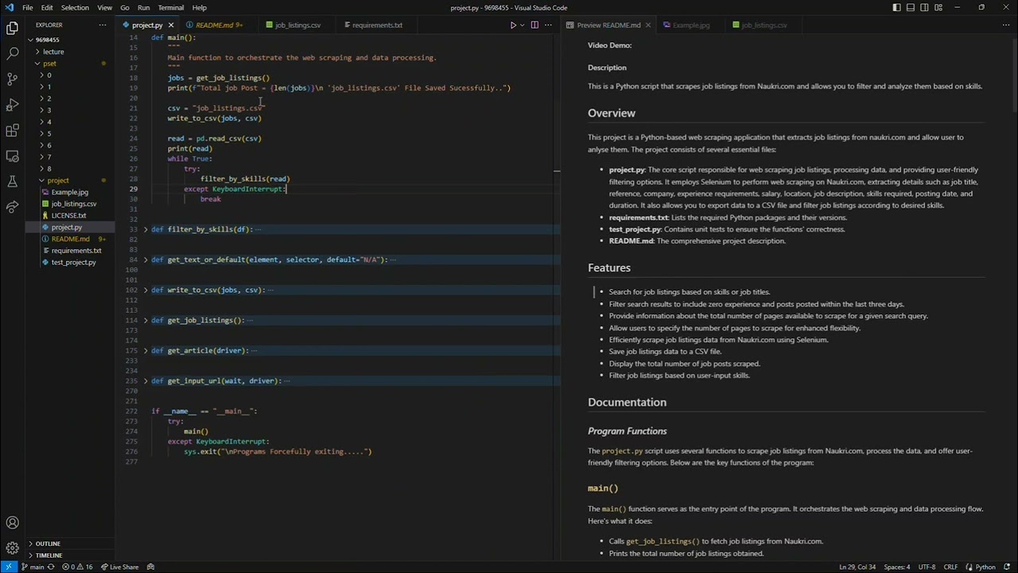The width and height of the screenshot is (1018, 573).
Task: Open the Help menu
Action: 199,7
